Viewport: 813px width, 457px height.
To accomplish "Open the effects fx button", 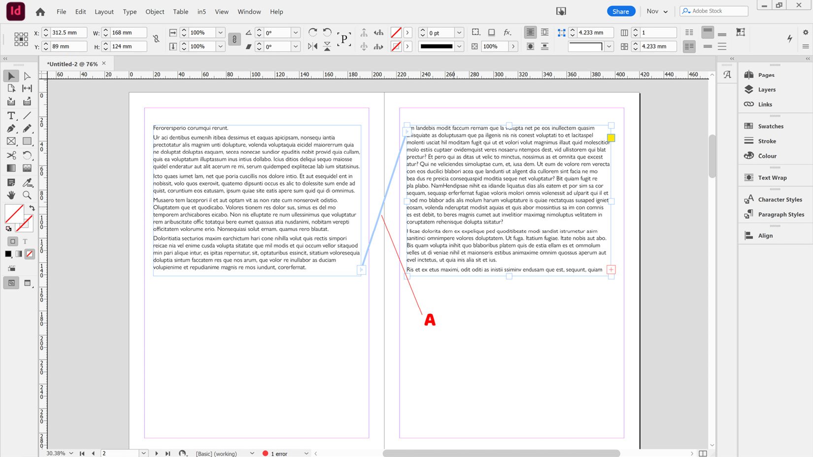I will pos(507,33).
